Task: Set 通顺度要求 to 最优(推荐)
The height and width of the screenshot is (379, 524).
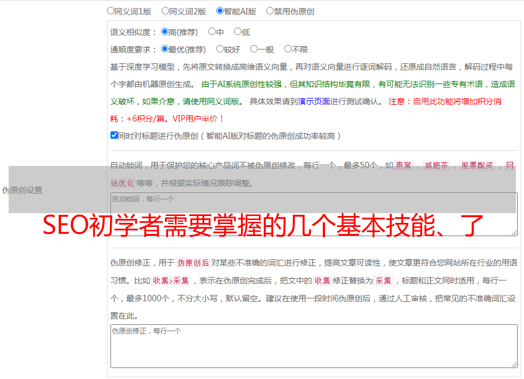Action: point(165,49)
